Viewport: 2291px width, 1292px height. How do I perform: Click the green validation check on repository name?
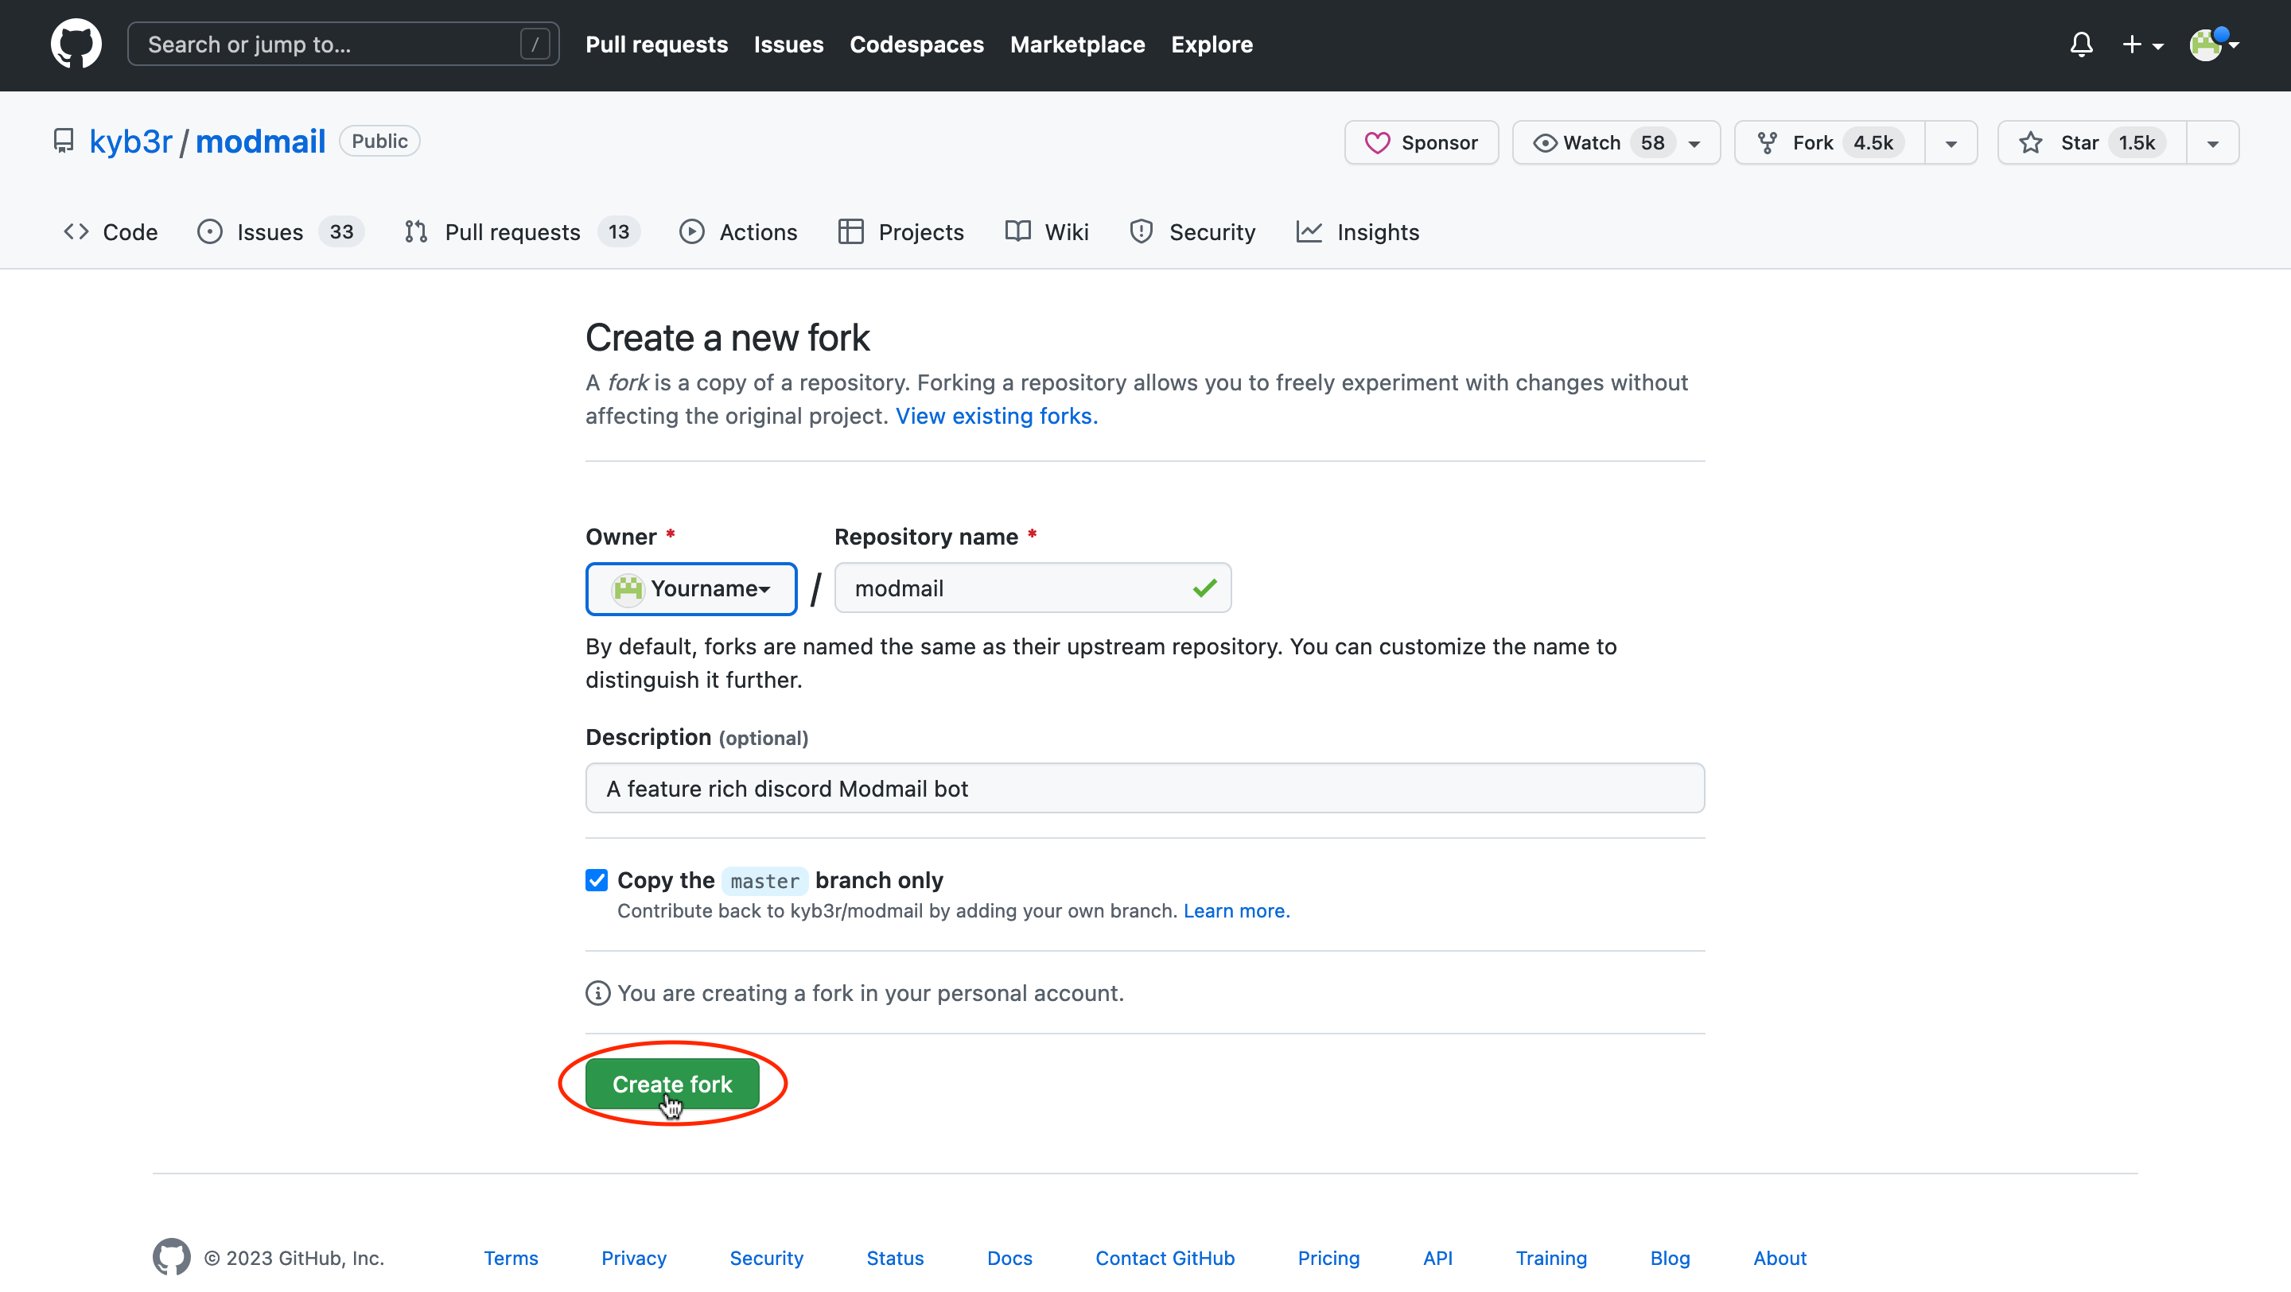click(1205, 588)
